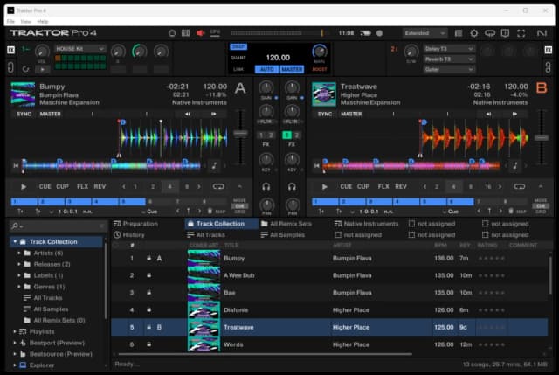Collapse Deck A advanced panel arrow
The image size is (559, 375).
tap(239, 186)
